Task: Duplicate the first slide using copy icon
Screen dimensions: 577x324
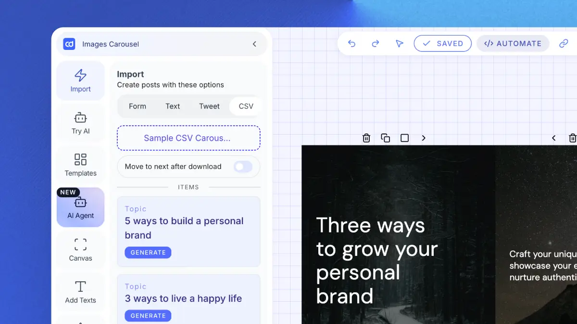Action: pyautogui.click(x=386, y=138)
